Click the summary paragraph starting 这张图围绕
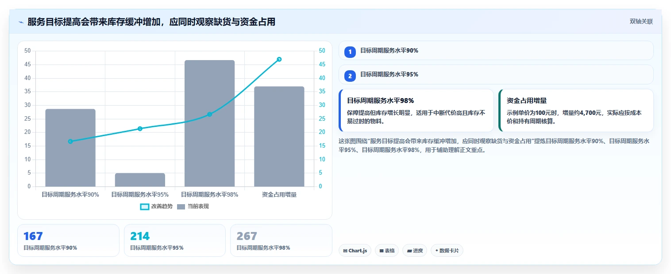Viewport: 671px width, 274px height. 495,145
